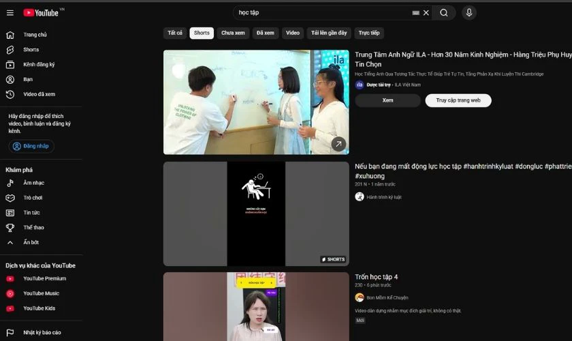This screenshot has height=341, width=572.
Task: Select the Video filter chip
Action: tap(293, 33)
